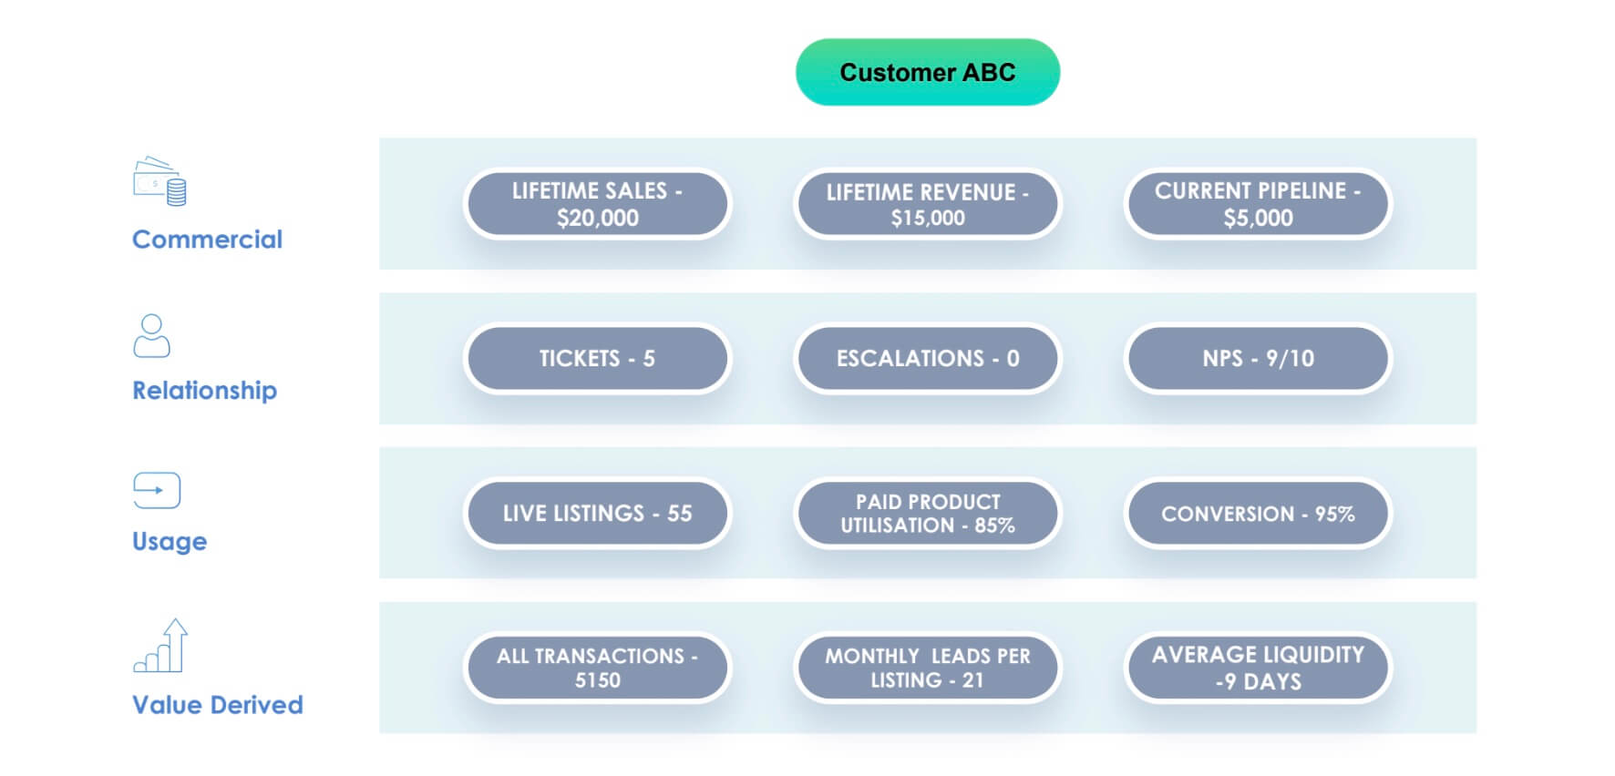Open Paid Product Utilisation 85% pill
Screen dimensions: 1615x776
(927, 514)
